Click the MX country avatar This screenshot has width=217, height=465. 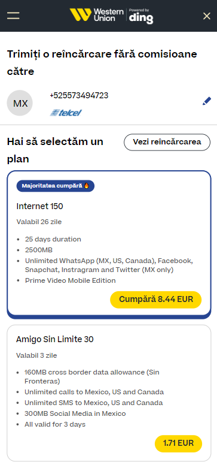coord(20,103)
